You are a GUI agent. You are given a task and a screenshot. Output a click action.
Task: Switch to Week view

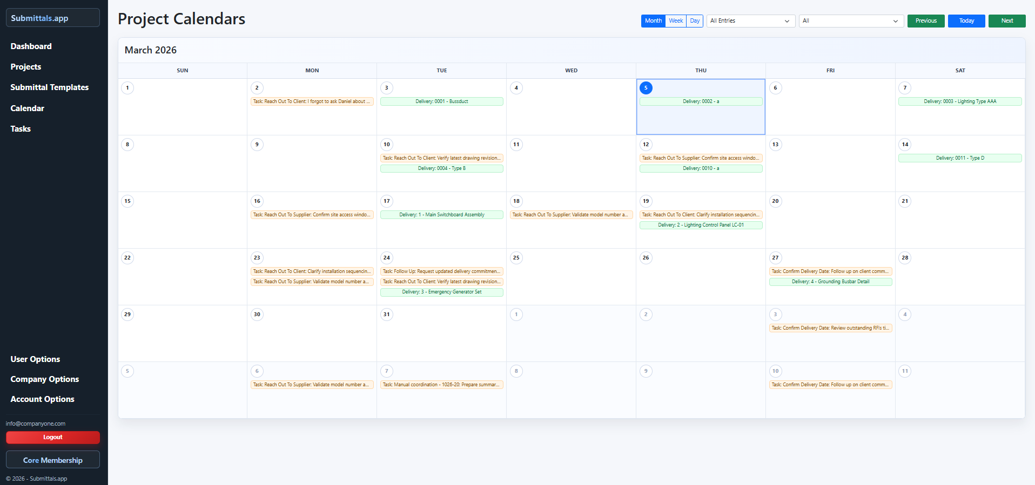point(675,21)
